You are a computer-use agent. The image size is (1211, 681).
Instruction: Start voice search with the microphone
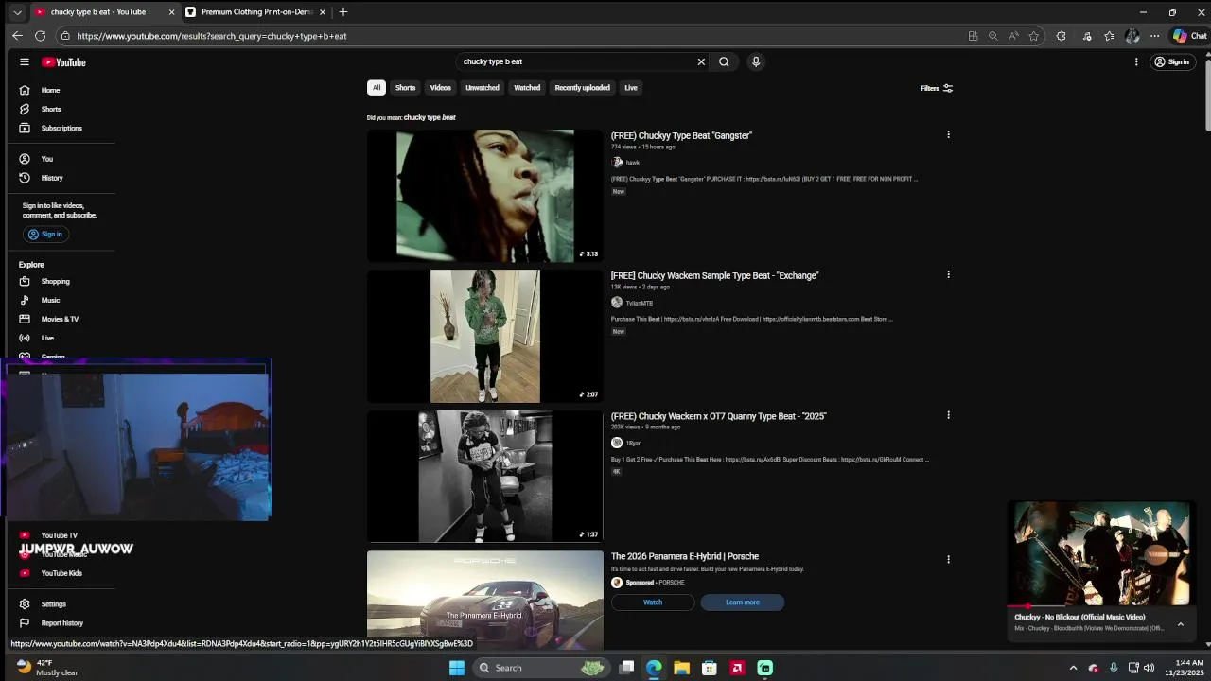756,61
